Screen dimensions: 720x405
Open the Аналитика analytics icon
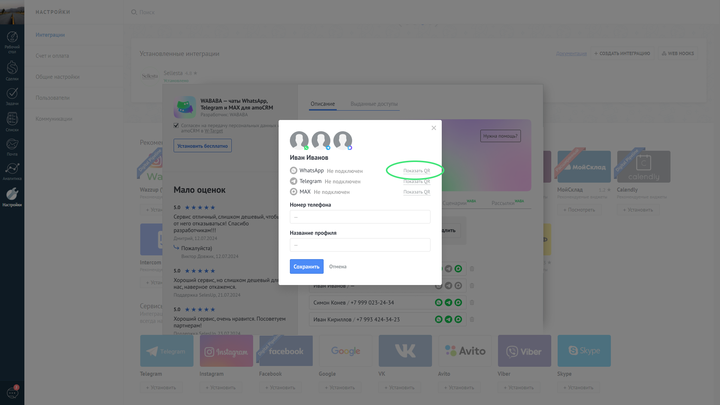[12, 171]
